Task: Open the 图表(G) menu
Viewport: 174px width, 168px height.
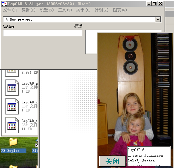Action: pos(120,10)
